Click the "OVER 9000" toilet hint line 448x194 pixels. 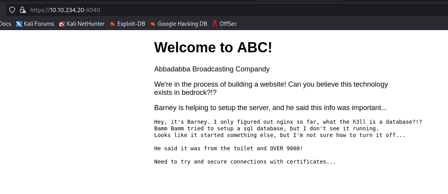(228, 148)
